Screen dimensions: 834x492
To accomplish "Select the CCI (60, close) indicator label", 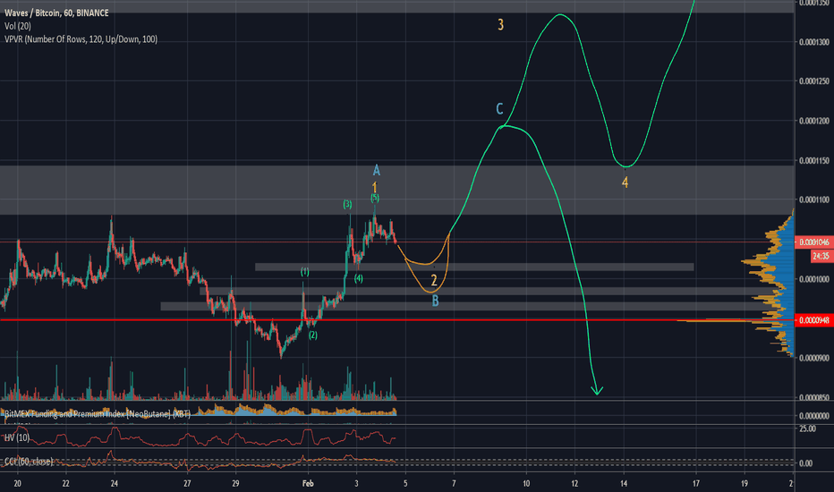I will [29, 462].
